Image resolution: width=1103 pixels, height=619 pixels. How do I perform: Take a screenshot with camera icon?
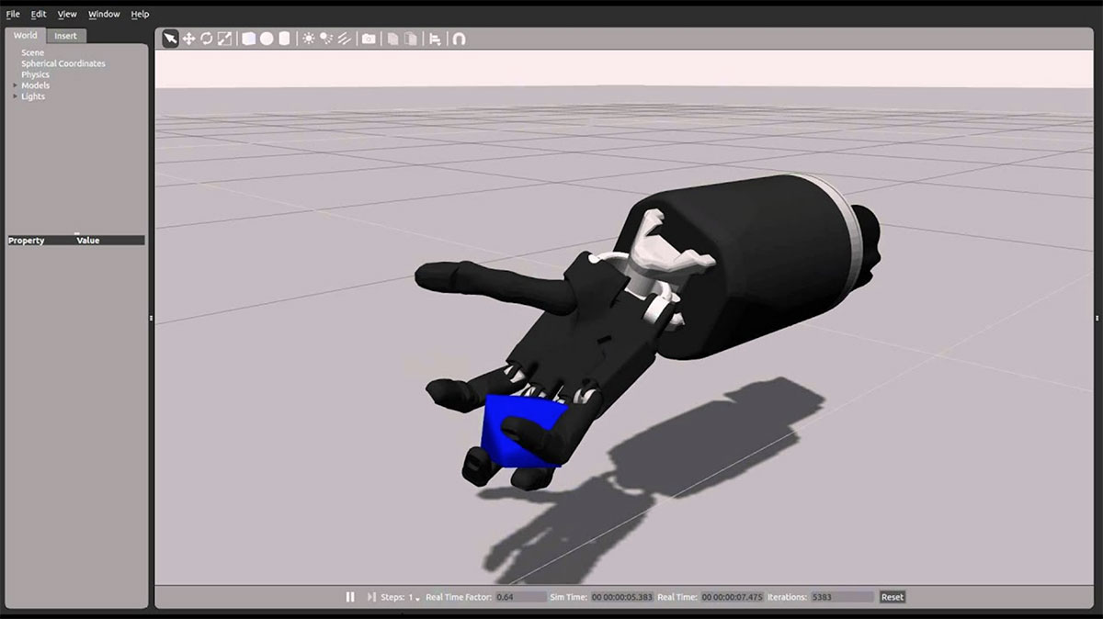tap(369, 39)
